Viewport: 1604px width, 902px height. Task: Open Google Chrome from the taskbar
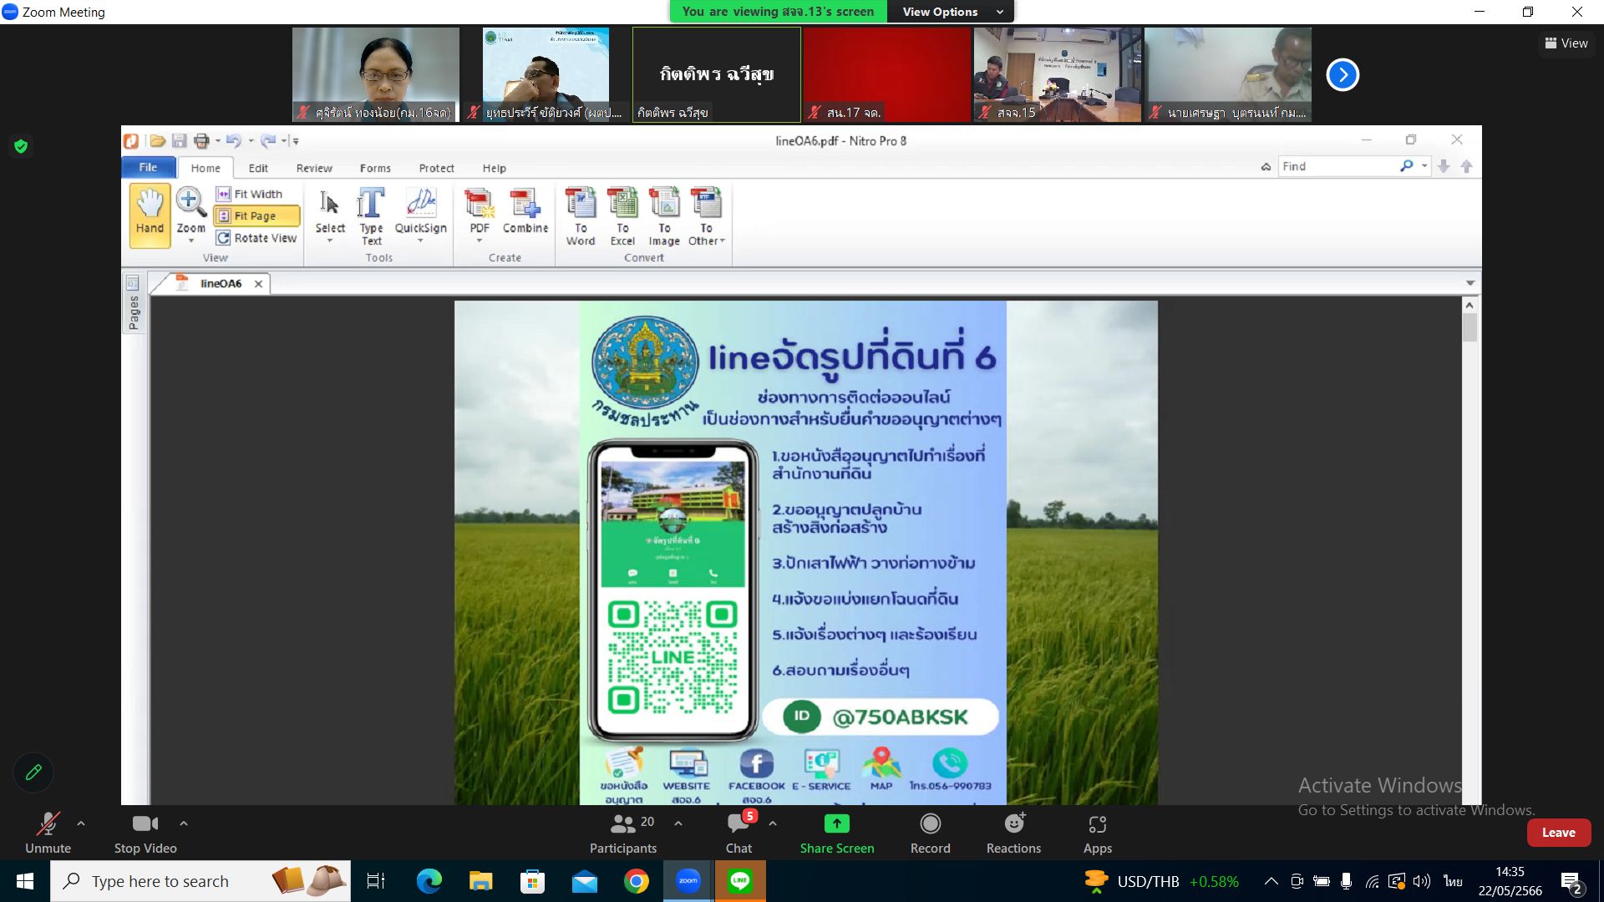(637, 881)
